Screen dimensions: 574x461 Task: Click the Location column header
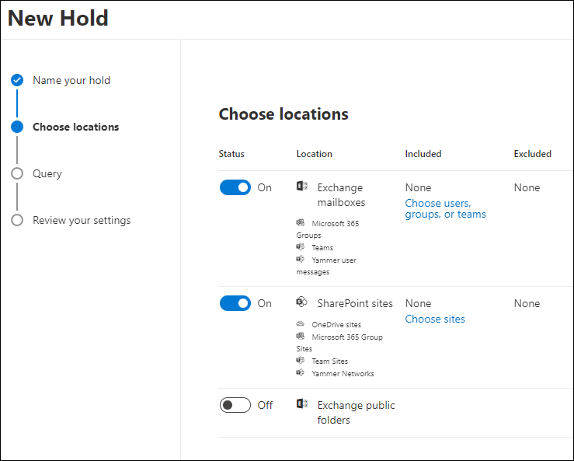coord(314,154)
